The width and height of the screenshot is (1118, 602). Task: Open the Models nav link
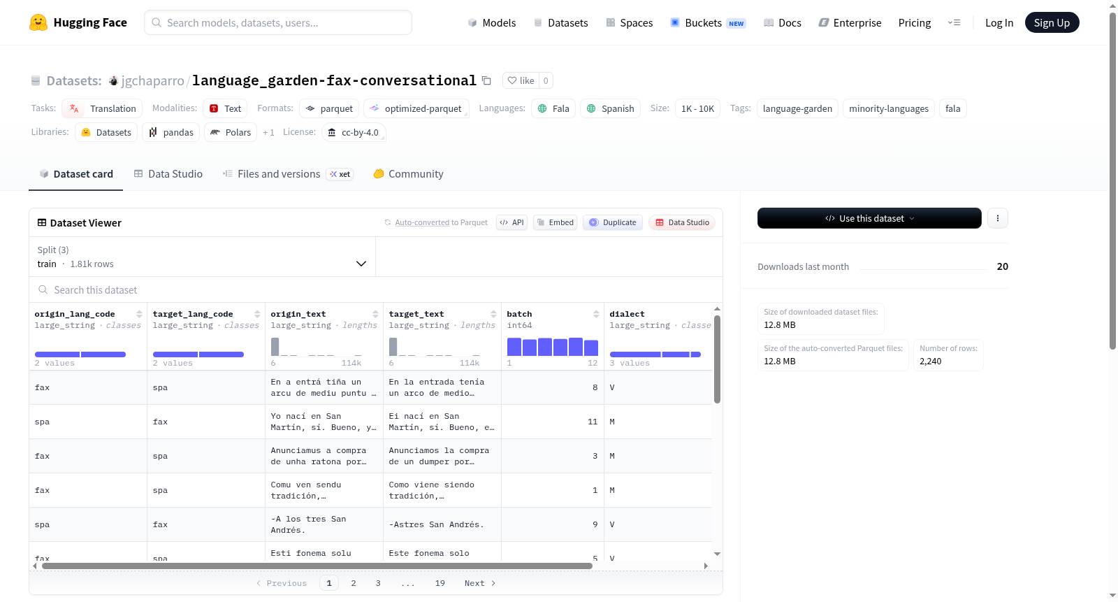(x=492, y=22)
